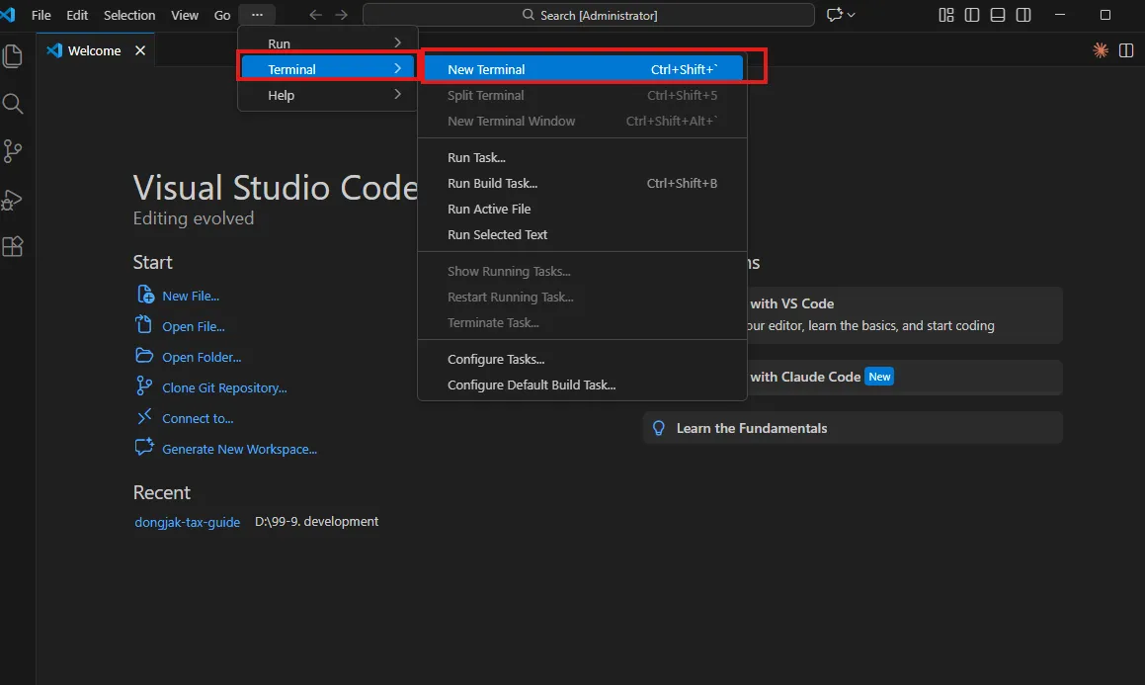Open the Extensions view
This screenshot has width=1145, height=685.
[x=13, y=246]
